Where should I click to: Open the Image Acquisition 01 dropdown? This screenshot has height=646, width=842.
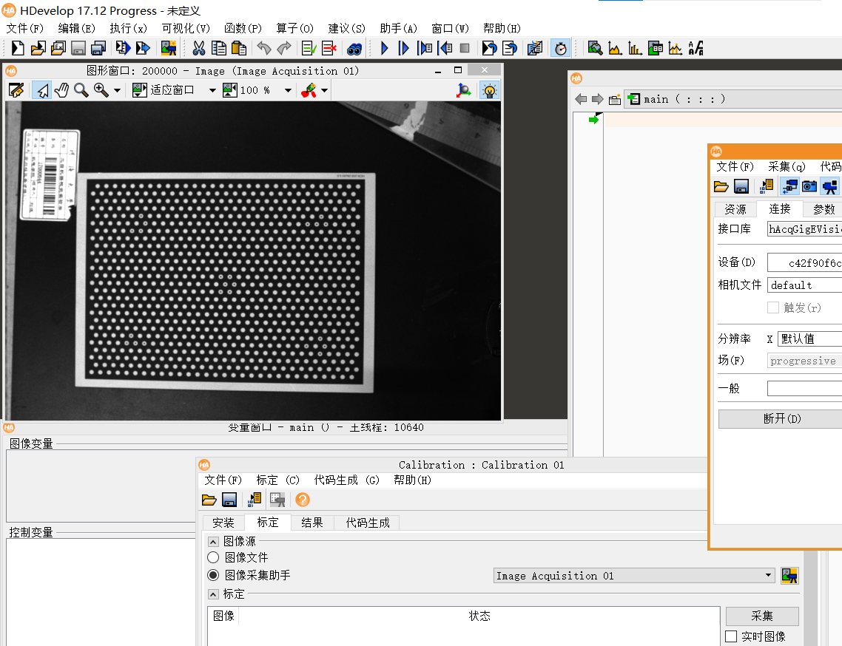(x=634, y=576)
